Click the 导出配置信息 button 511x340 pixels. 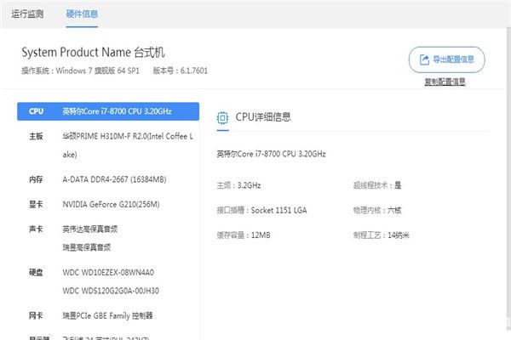446,59
